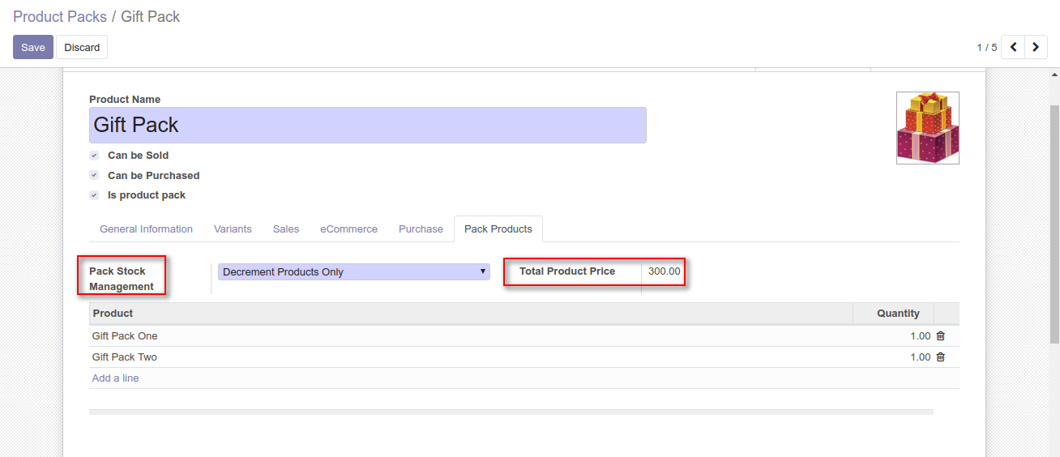The height and width of the screenshot is (457, 1060).
Task: Click the gift box product image
Action: [927, 128]
